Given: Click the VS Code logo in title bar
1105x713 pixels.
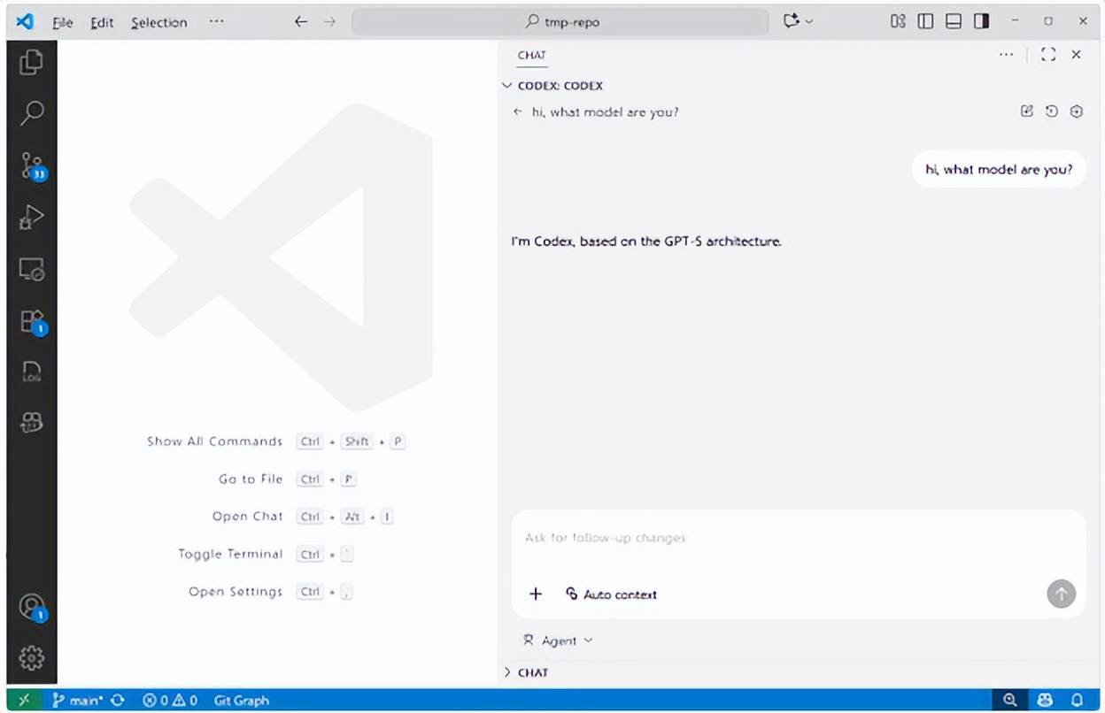Looking at the screenshot, I should 25,21.
